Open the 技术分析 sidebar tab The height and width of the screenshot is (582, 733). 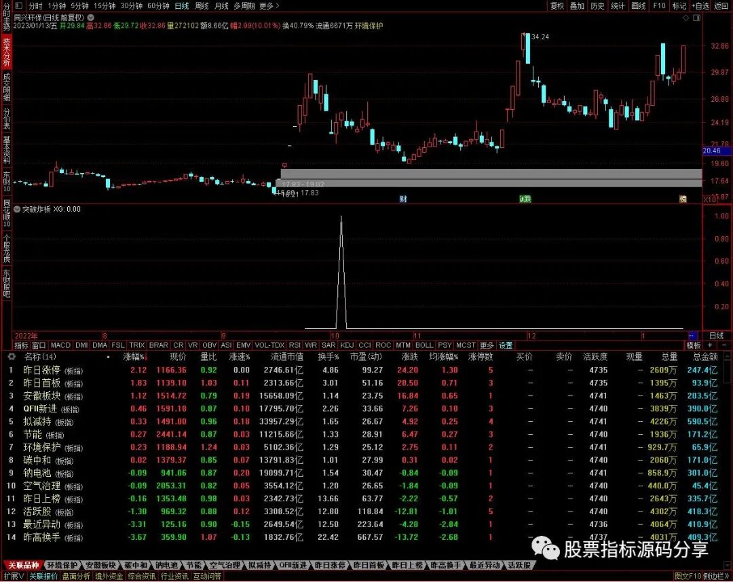click(7, 52)
